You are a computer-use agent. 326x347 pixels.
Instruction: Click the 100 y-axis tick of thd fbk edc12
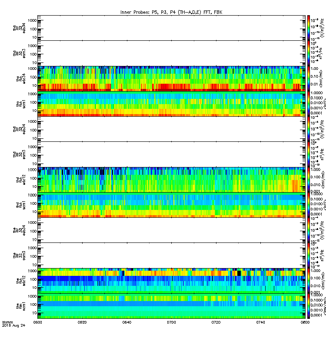tap(33, 178)
